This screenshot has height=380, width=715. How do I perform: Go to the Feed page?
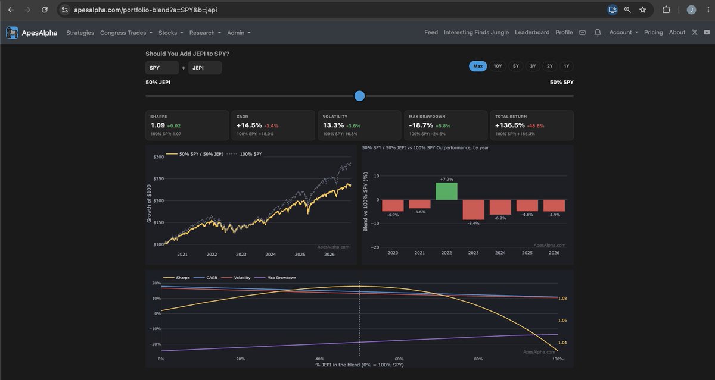(431, 33)
